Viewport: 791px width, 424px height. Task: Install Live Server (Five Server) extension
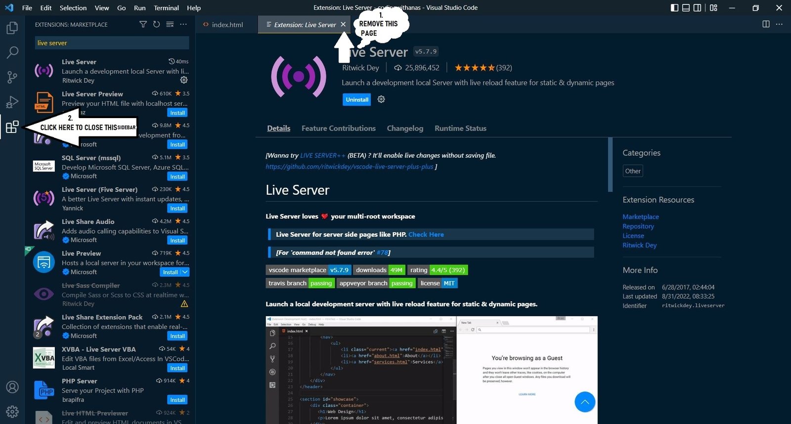(177, 209)
